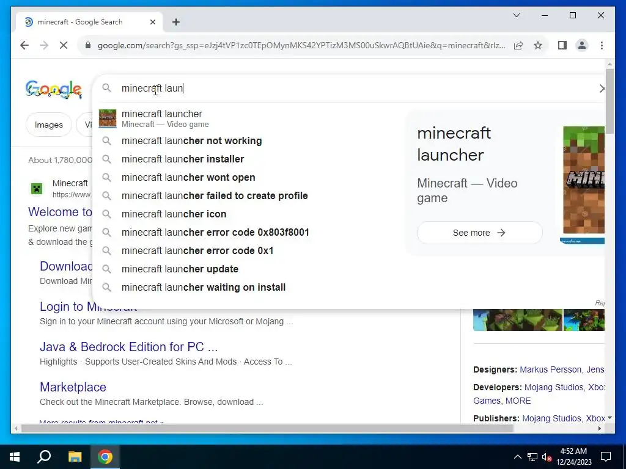Open Marketplace sitelink
Screen dimensions: 626x469
(73, 387)
